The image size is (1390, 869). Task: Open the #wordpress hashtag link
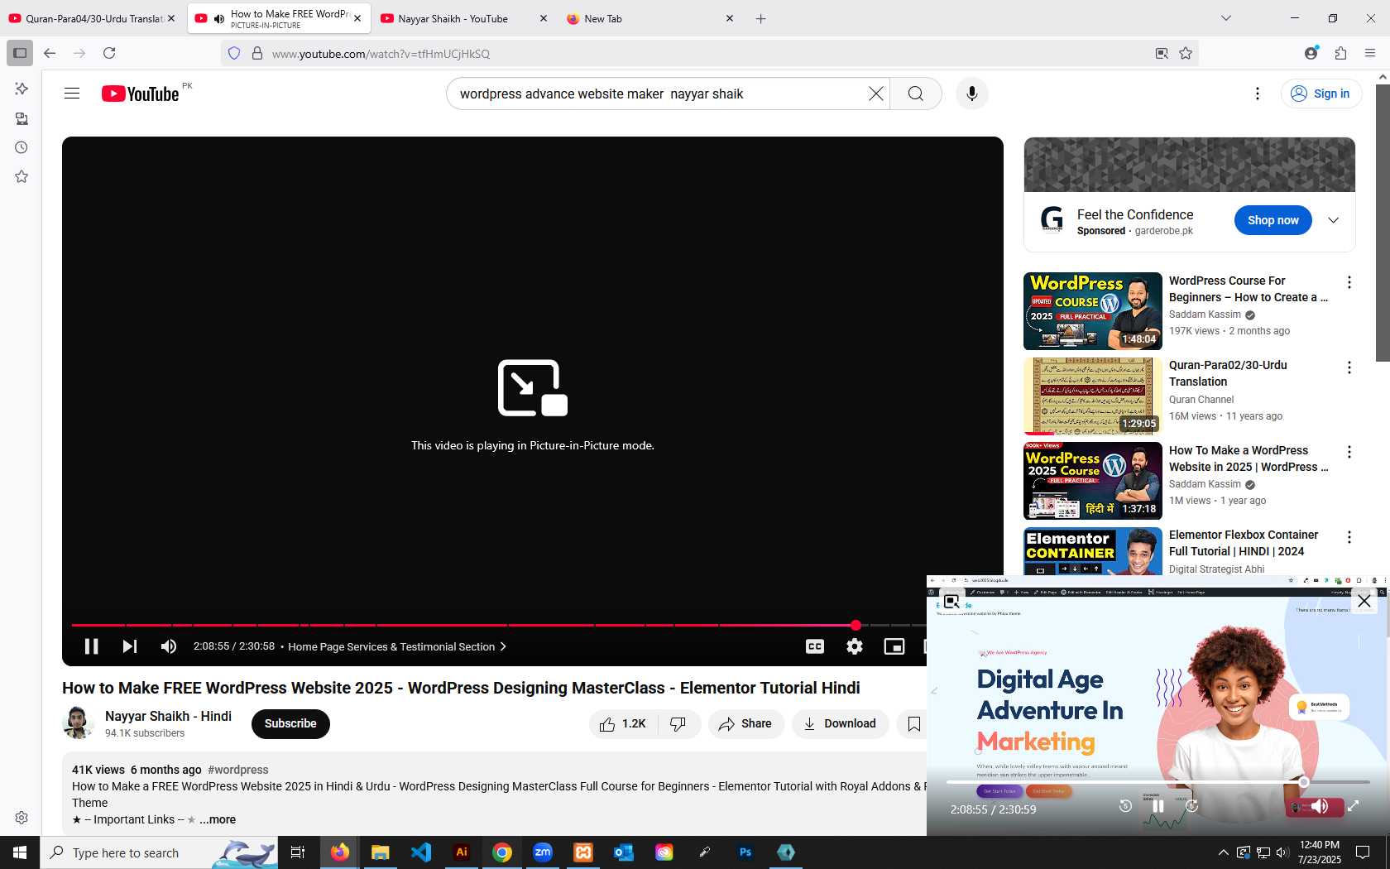[x=238, y=770]
